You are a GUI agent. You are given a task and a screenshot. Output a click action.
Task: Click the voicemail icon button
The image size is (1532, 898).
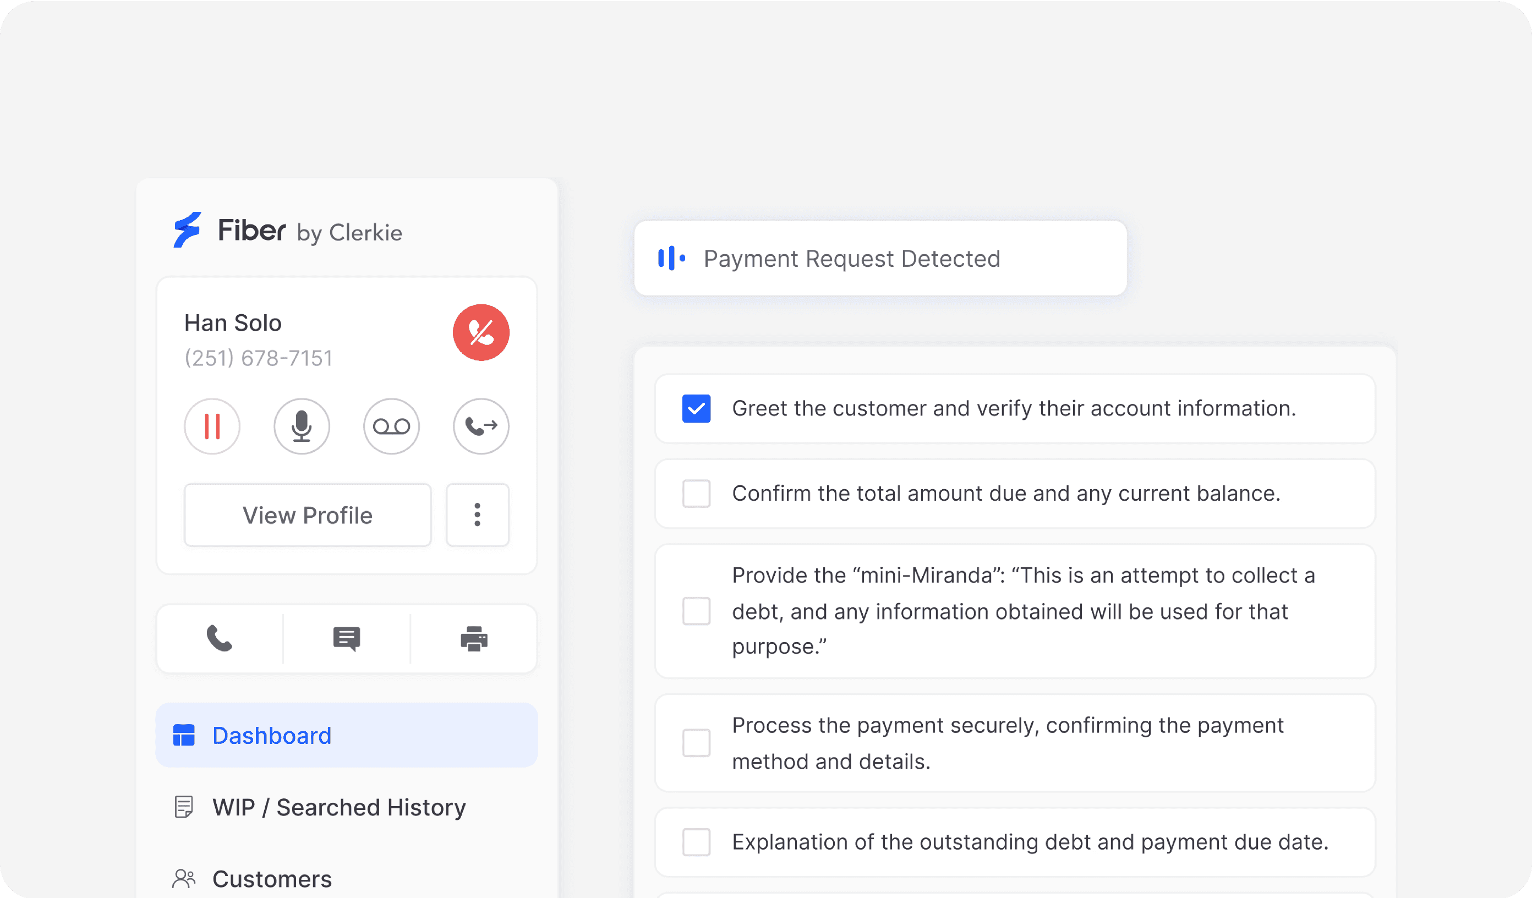pos(391,426)
